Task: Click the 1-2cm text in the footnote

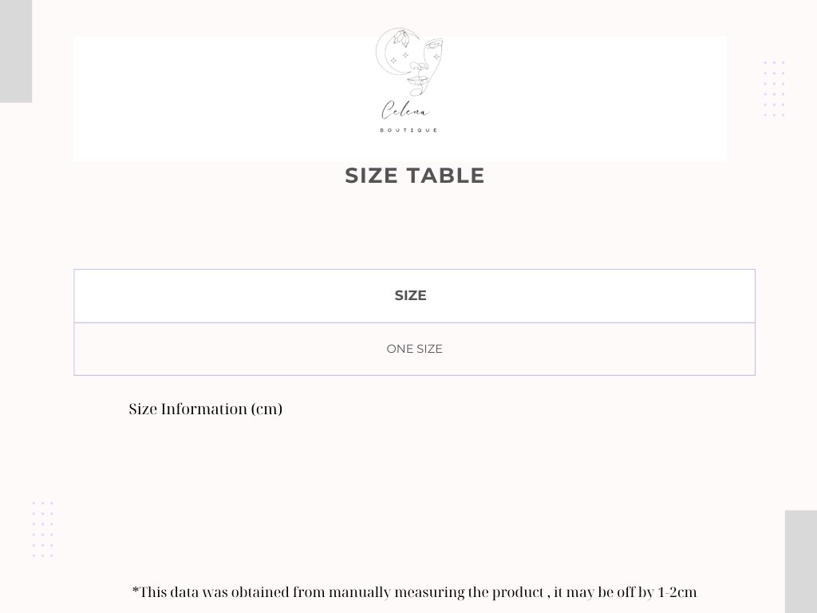Action: [x=677, y=593]
